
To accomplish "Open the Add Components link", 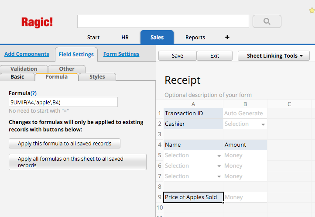I will coord(27,54).
